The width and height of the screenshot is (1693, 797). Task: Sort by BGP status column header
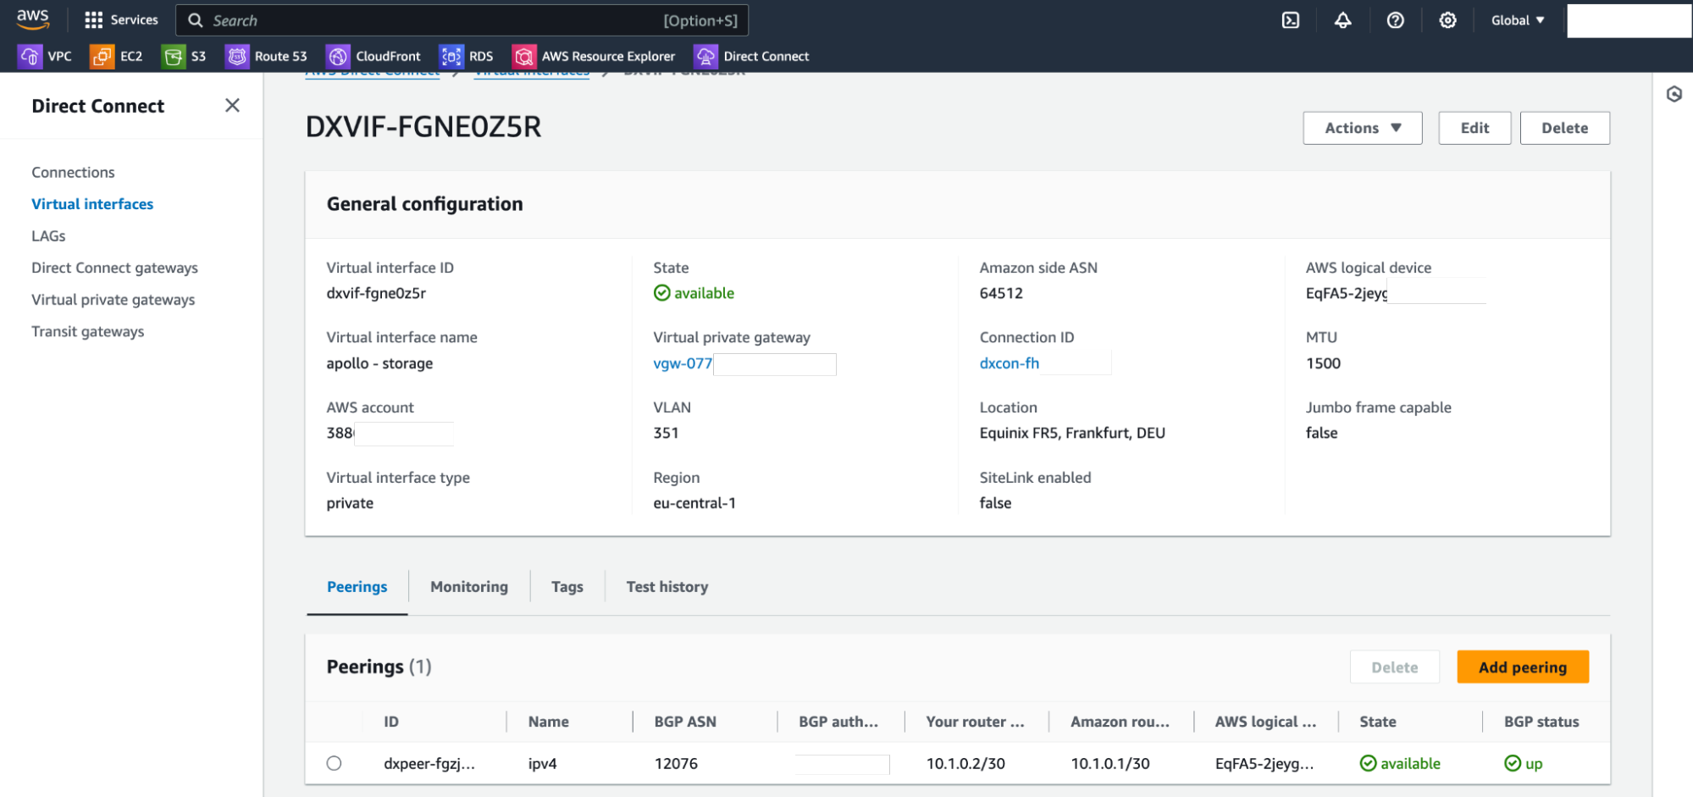[1541, 722]
